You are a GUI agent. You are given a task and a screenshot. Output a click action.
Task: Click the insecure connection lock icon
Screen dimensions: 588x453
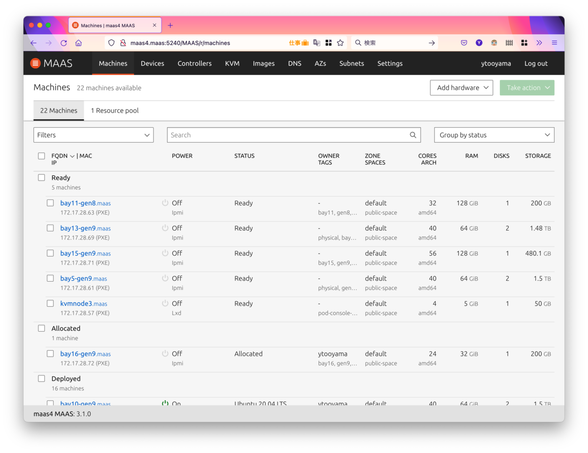pyautogui.click(x=123, y=43)
